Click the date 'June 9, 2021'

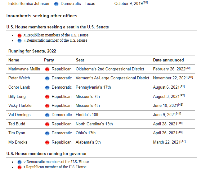164,115
